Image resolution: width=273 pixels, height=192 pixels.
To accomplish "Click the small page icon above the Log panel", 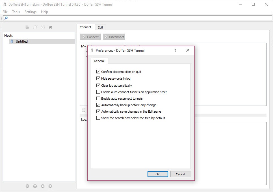I will [x=84, y=110].
